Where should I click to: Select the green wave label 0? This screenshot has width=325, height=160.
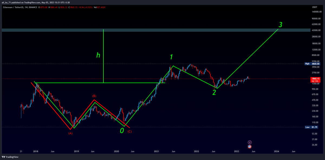click(x=122, y=131)
